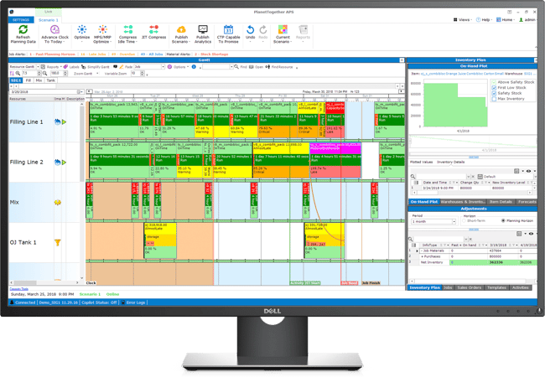The height and width of the screenshot is (377, 545).
Task: Open the SETTINGS tab
Action: click(x=21, y=20)
